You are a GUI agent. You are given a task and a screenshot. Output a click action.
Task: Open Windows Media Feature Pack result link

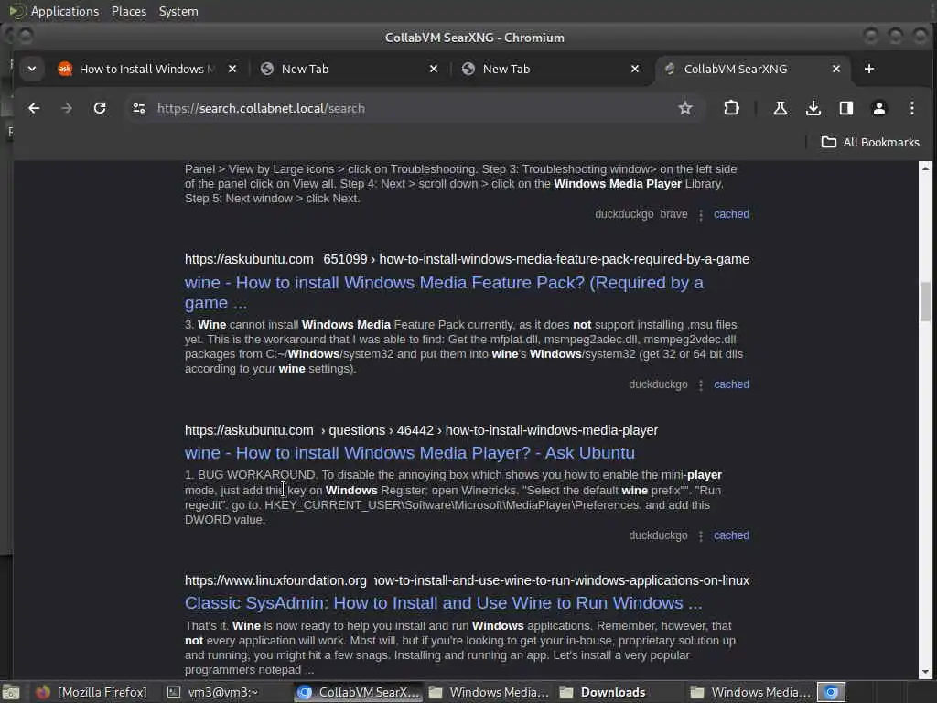click(444, 292)
